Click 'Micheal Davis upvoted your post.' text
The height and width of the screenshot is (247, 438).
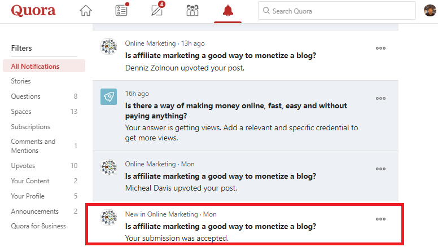[x=181, y=188]
